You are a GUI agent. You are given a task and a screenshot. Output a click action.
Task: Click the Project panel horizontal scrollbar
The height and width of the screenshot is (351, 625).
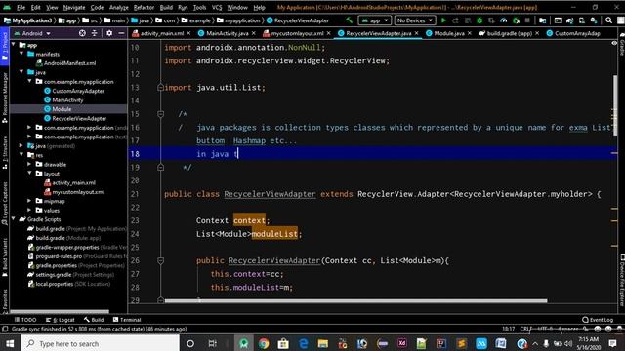pyautogui.click(x=60, y=312)
